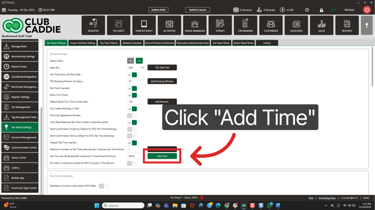375x210 pixels.
Task: Open Payroll Center in sidebar
Action: click(20, 66)
